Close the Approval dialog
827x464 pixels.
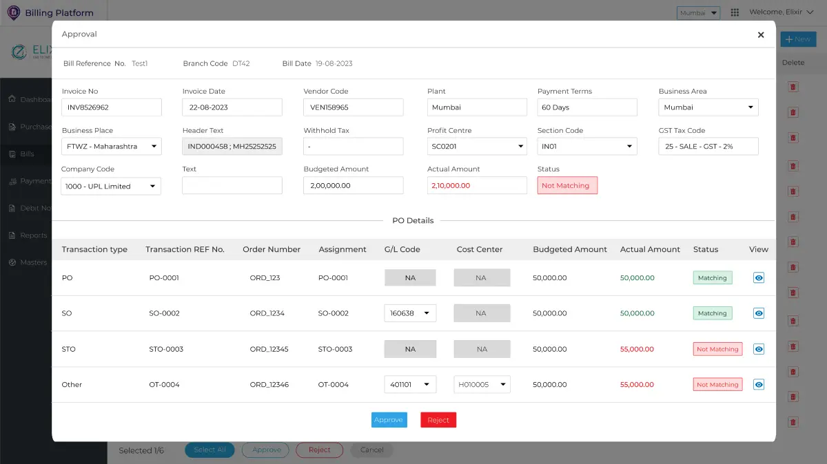[x=761, y=35]
